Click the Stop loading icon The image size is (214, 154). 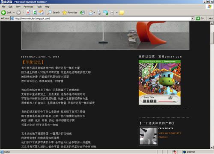coord(28,13)
